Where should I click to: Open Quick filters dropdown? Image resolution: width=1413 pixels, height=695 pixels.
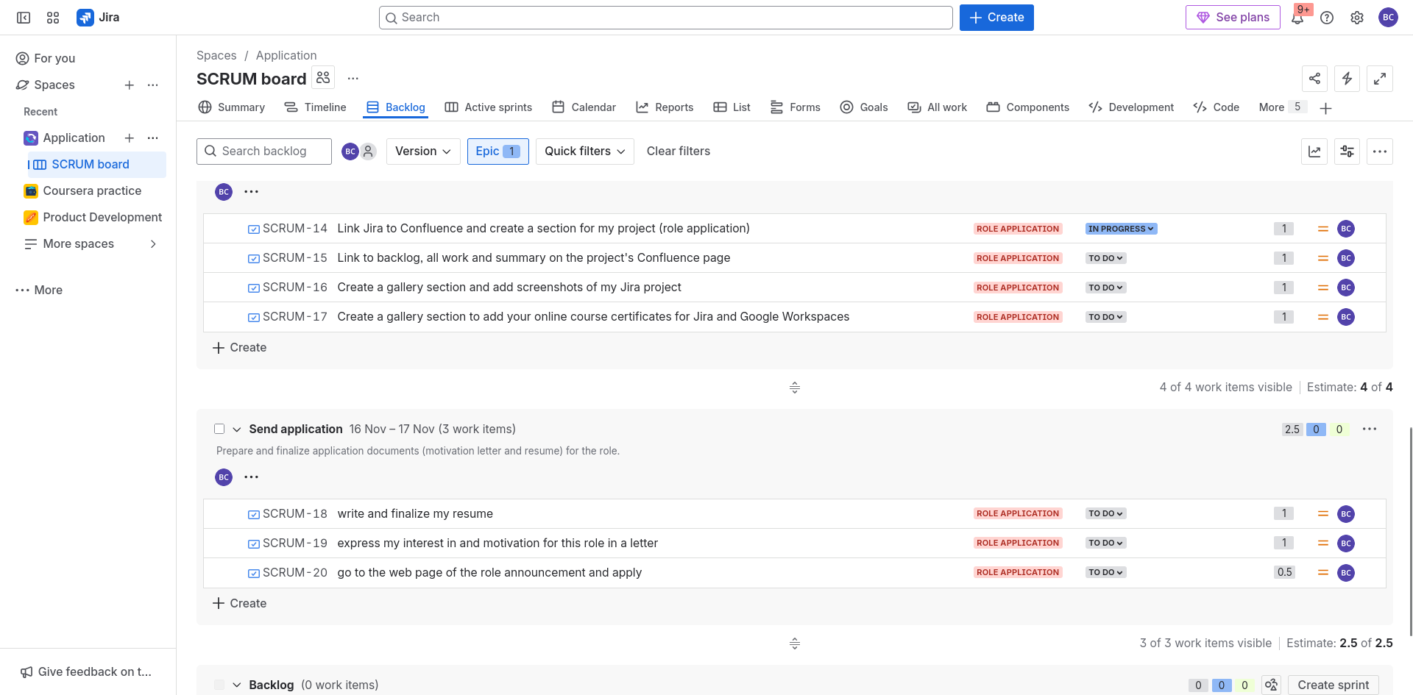tap(584, 152)
